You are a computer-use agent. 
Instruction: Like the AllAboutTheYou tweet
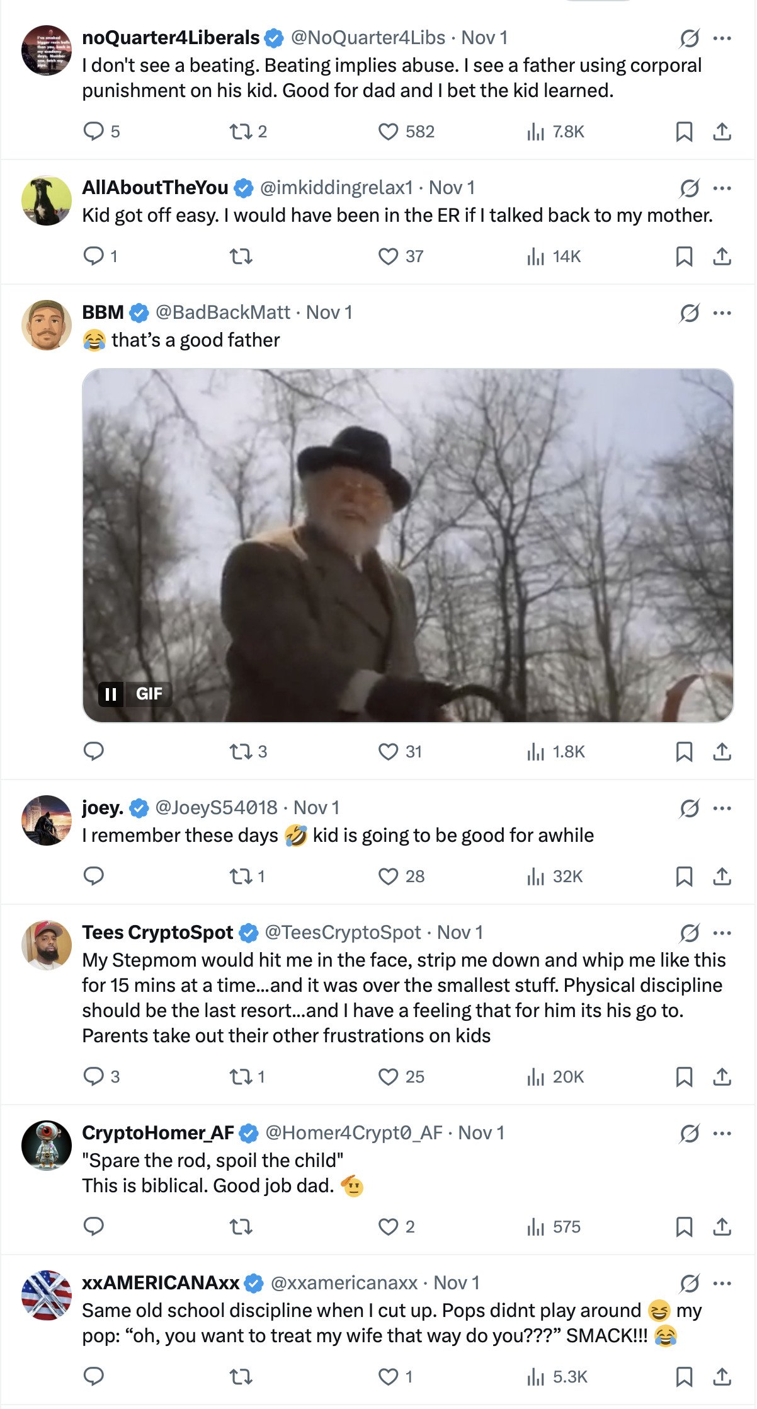[388, 256]
